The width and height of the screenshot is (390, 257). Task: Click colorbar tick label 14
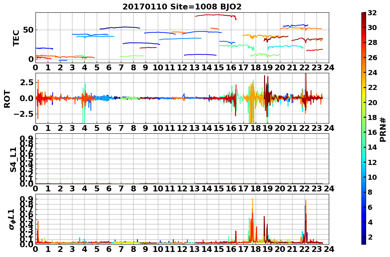tap(372, 147)
